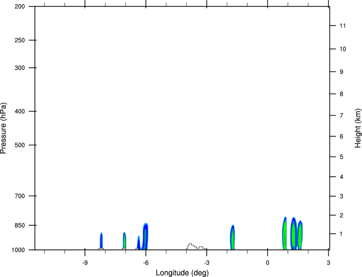
Task: Click the 0 longitude tick label
Action: click(x=267, y=263)
